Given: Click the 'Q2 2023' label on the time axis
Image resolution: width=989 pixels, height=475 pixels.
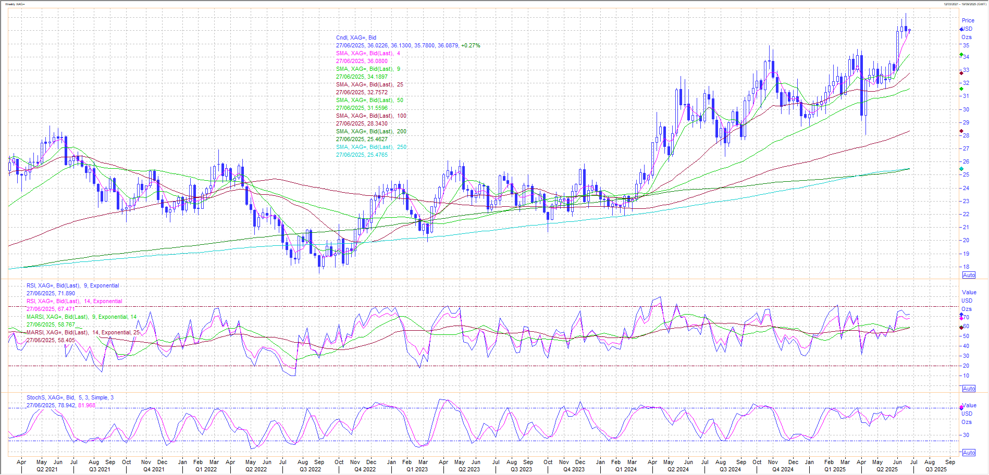Looking at the screenshot, I should (469, 469).
